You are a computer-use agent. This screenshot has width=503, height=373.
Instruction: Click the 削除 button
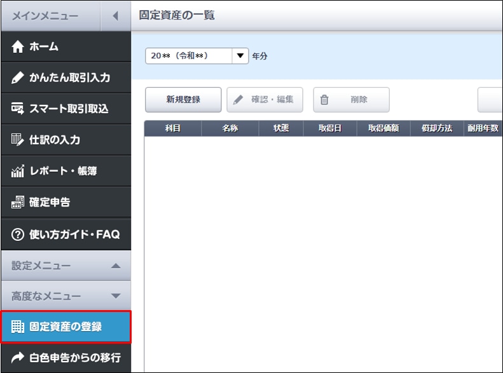pos(351,100)
